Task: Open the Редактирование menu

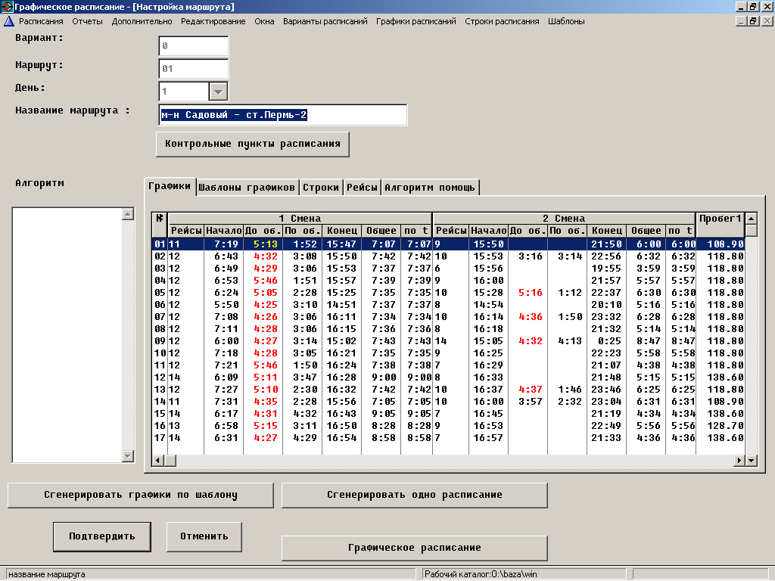Action: (x=213, y=21)
